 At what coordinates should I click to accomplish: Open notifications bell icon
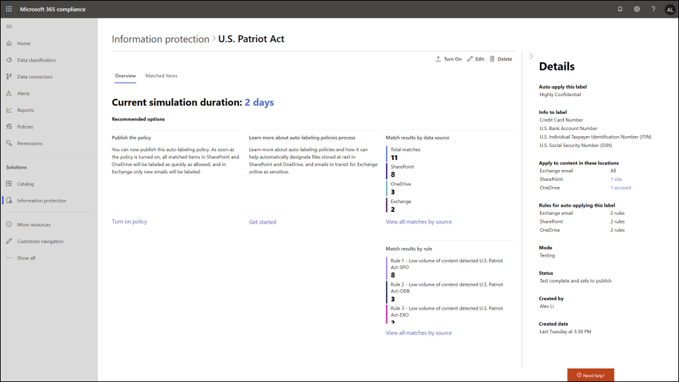click(x=620, y=9)
